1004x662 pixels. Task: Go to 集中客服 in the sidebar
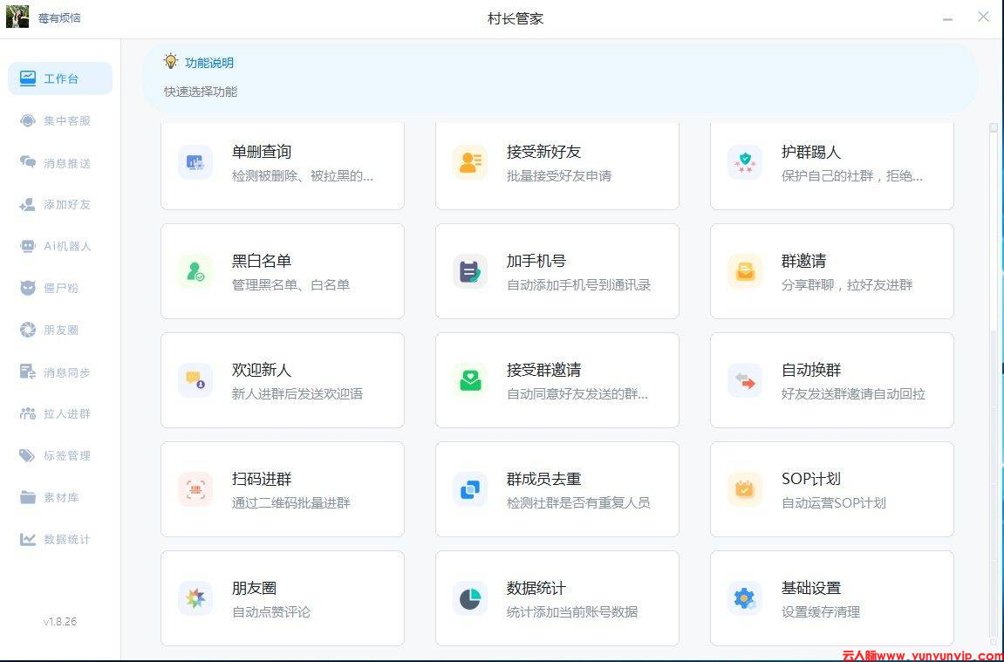click(x=60, y=120)
